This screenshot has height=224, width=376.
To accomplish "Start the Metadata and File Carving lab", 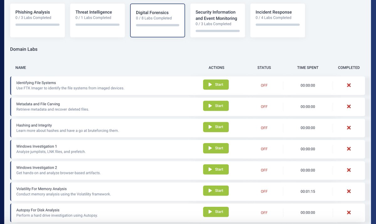I will (x=216, y=106).
